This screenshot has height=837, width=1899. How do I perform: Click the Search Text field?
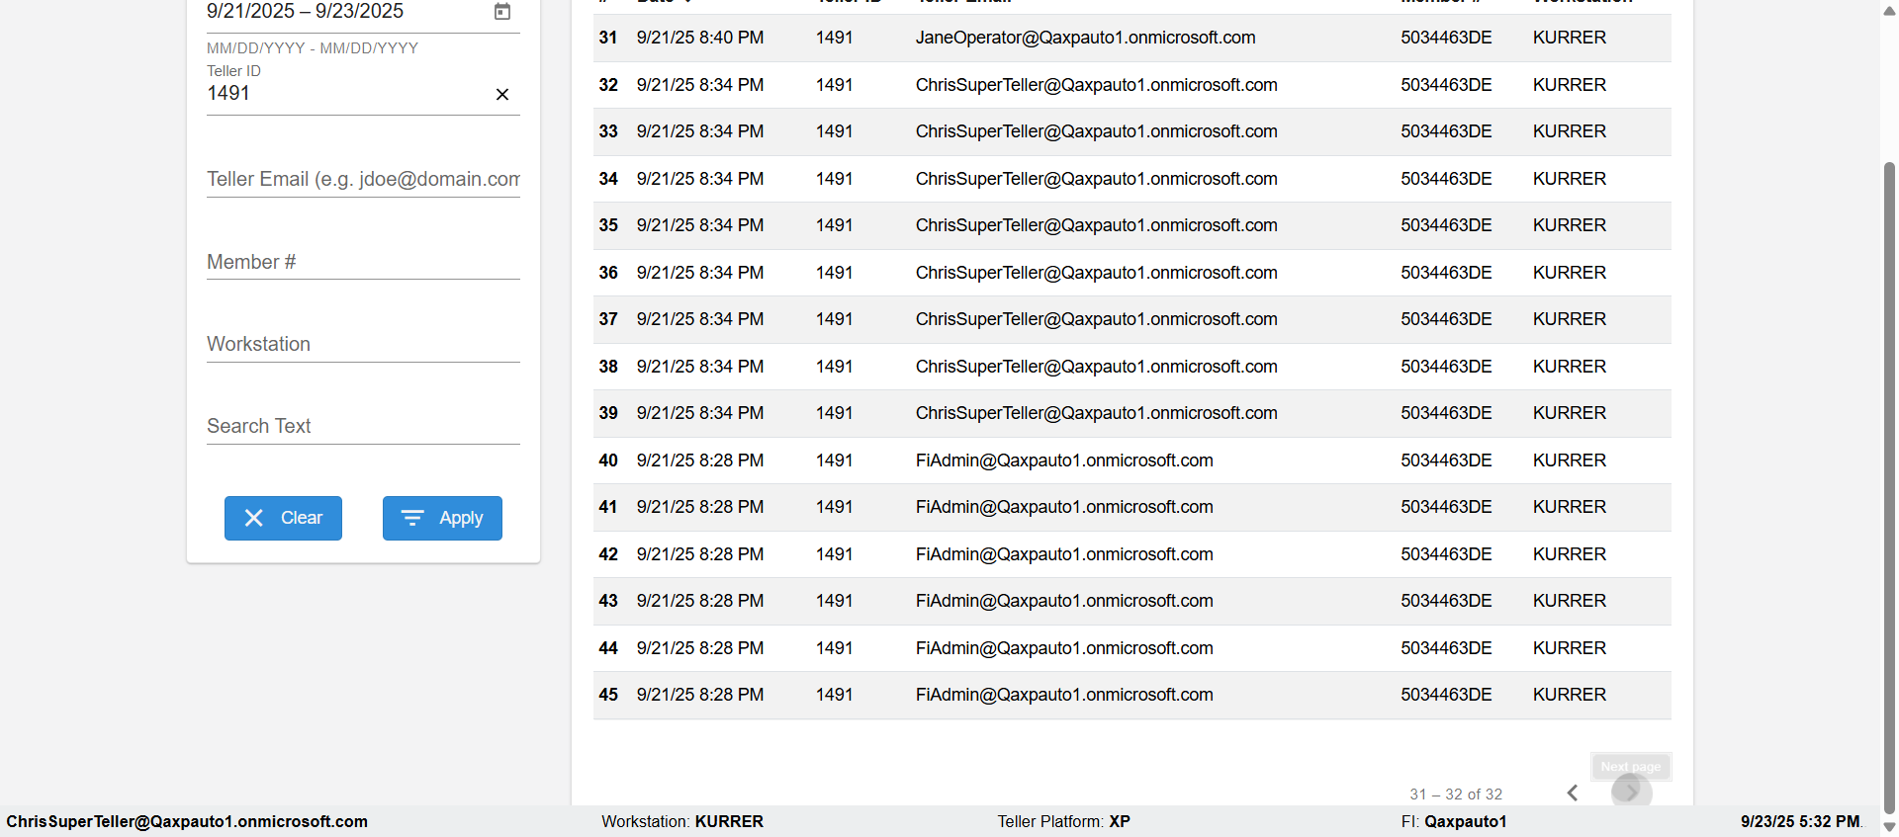[x=362, y=426]
